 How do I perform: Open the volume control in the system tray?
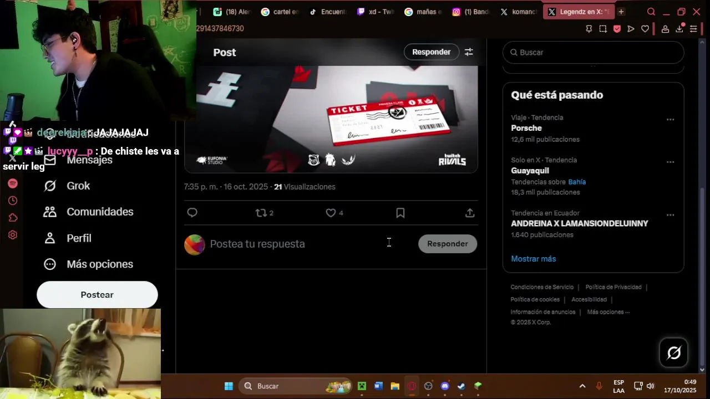point(650,386)
